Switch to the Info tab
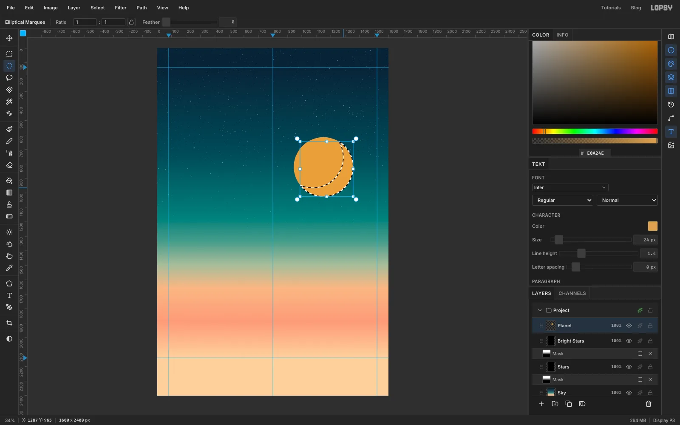680x425 pixels. pyautogui.click(x=562, y=35)
